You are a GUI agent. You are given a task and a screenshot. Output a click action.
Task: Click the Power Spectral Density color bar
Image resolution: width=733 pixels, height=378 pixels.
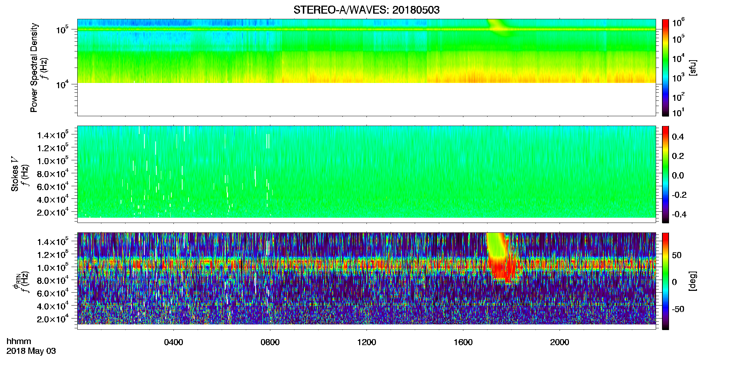pos(666,68)
